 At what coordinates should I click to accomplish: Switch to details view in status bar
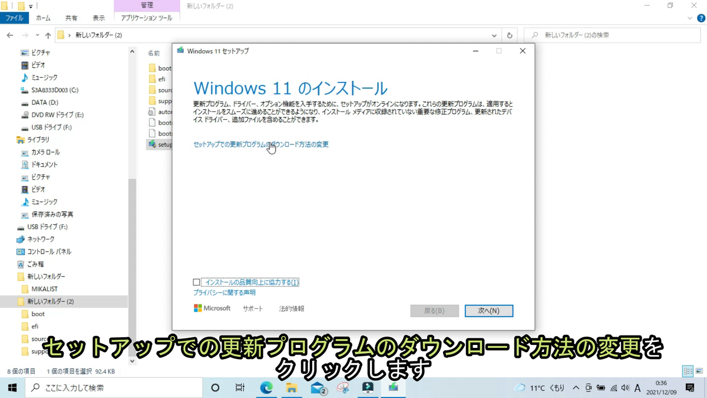688,371
